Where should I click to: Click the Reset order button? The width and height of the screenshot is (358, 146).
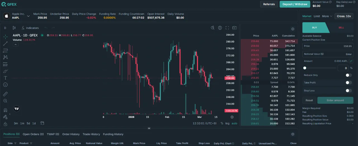(x=309, y=100)
